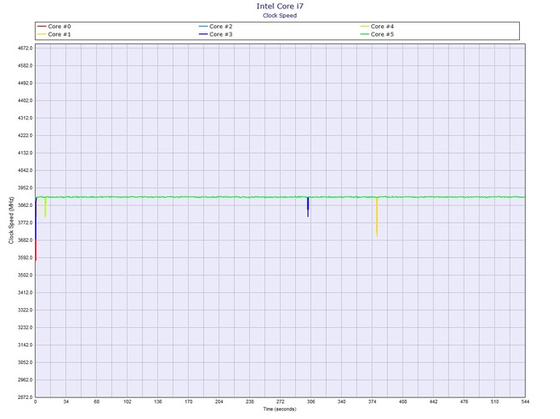Click the dark blue Core #3 legend swatch

tap(203, 34)
